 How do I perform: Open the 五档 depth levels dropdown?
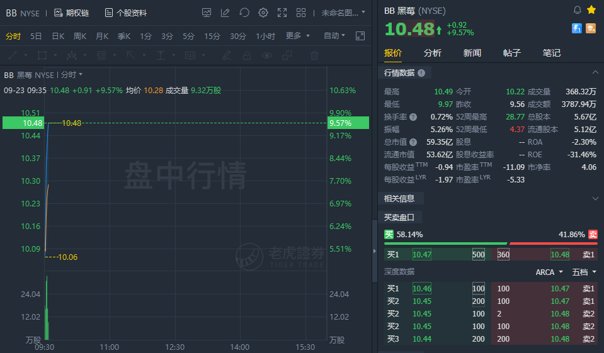tap(584, 272)
